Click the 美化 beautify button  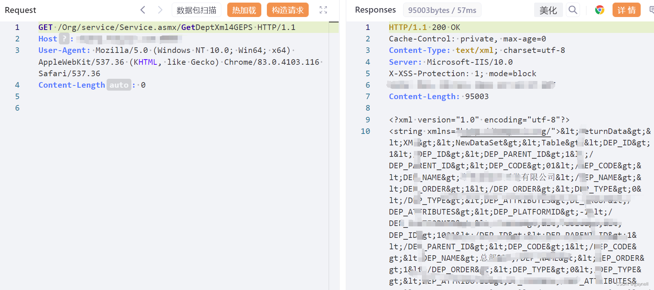548,10
